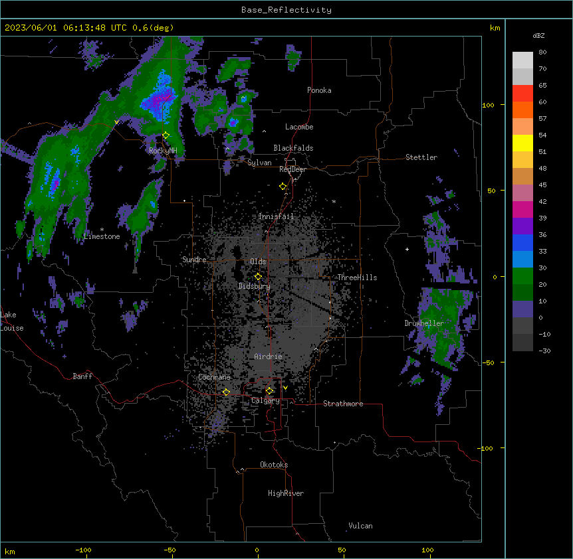The height and width of the screenshot is (559, 573).
Task: Click the dBZ legend heading
Action: [x=538, y=36]
